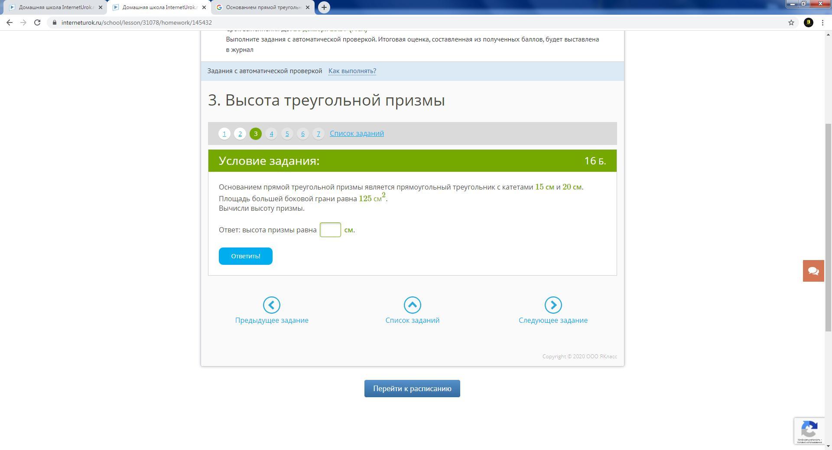Close the Google search tab
The image size is (832, 450).
pyautogui.click(x=308, y=7)
